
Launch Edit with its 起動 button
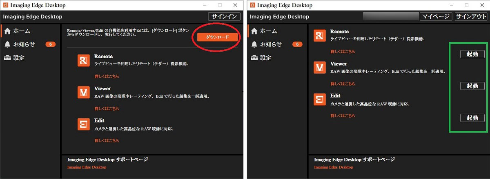click(472, 118)
